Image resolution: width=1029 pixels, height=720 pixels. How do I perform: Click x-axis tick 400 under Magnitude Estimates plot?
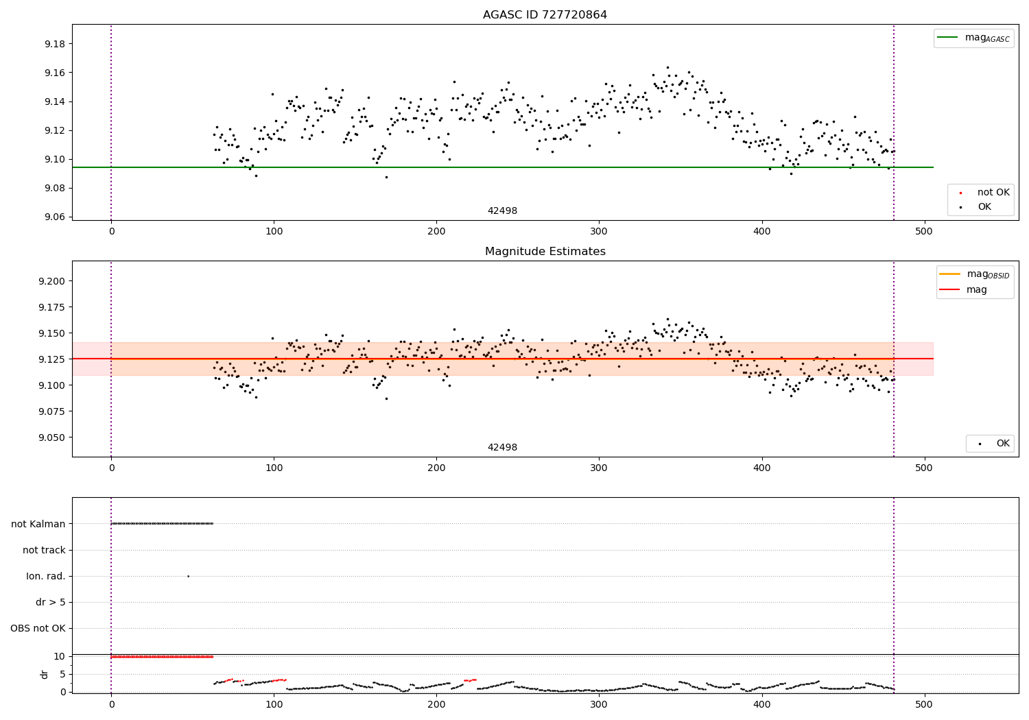click(x=761, y=468)
